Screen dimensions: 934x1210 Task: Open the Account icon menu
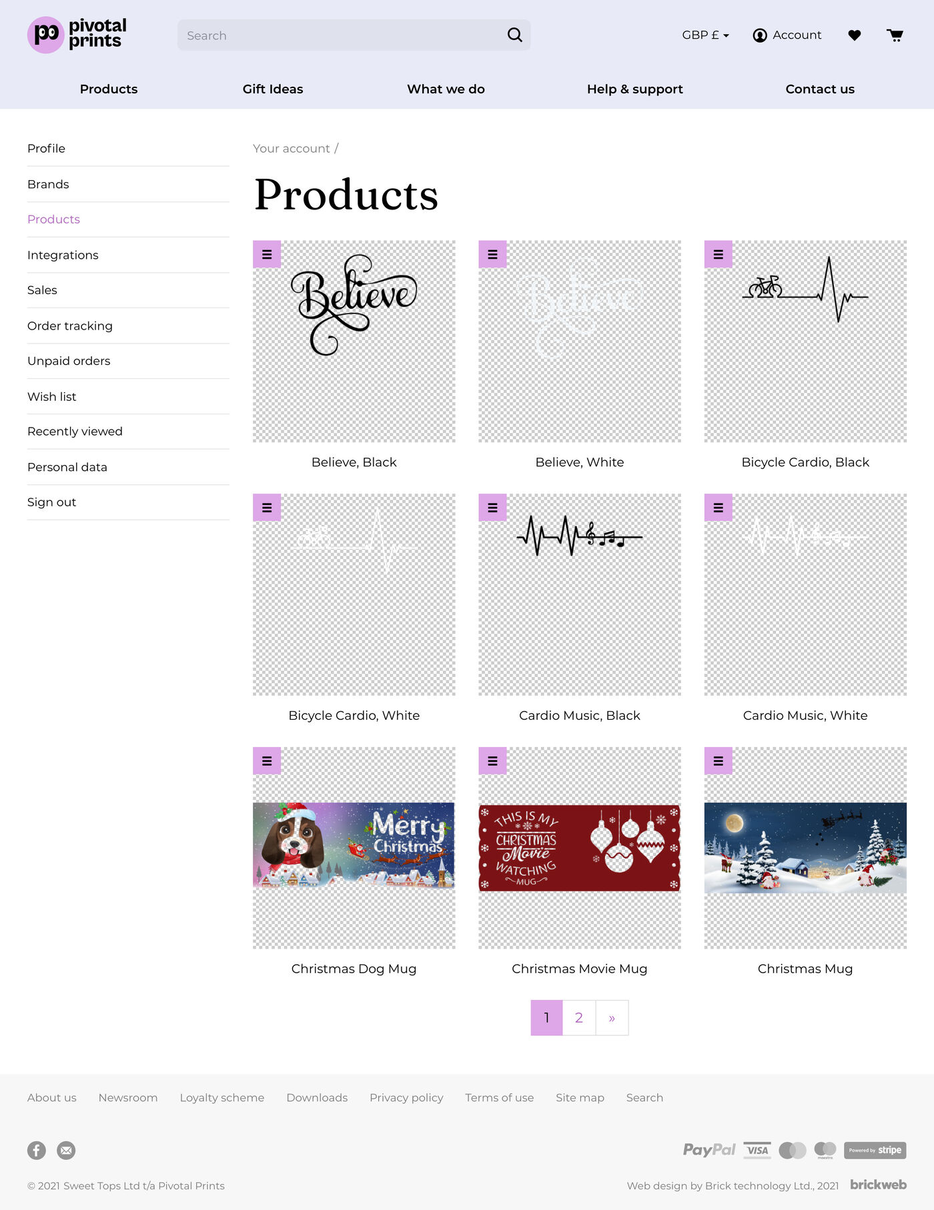[760, 35]
